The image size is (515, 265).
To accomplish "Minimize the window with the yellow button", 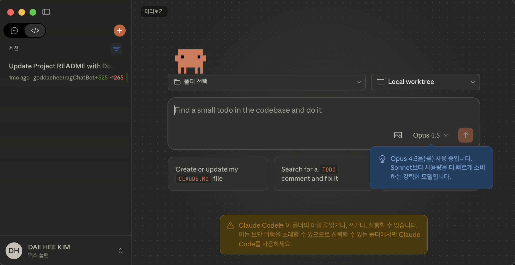I will coord(22,12).
